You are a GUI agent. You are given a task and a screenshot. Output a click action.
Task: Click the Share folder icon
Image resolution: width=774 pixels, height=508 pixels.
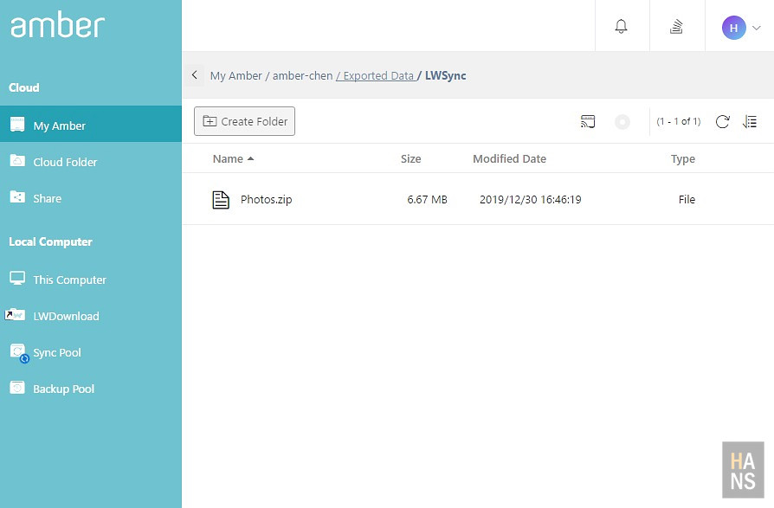[17, 196]
